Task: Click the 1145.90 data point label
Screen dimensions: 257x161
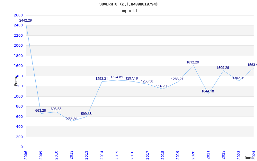Action: point(162,86)
